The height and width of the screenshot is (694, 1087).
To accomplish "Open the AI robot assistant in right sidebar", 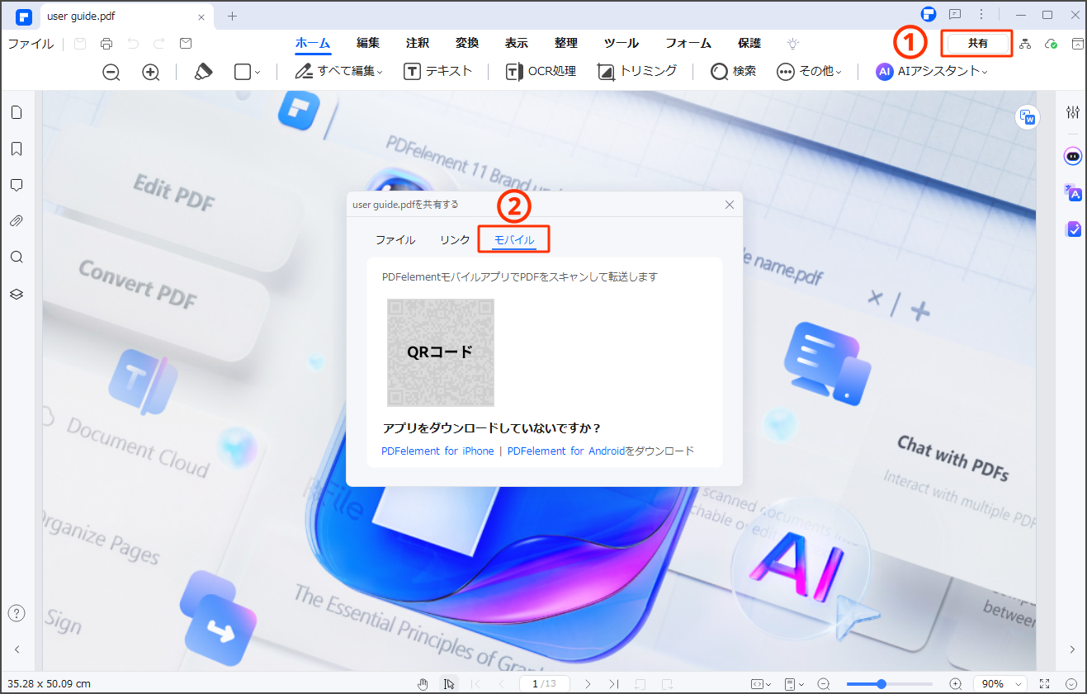I will tap(1073, 155).
